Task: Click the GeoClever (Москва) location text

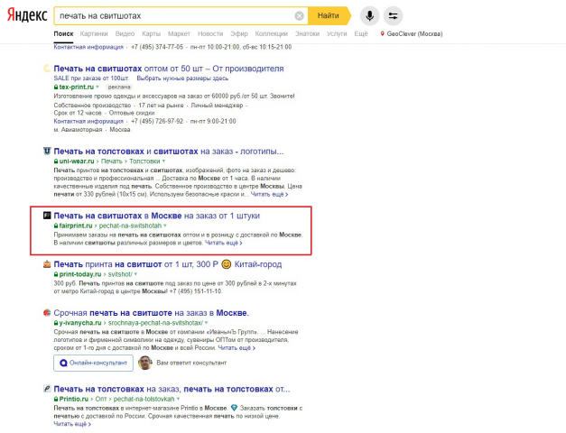Action: (414, 33)
